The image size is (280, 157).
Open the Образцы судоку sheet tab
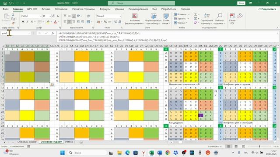[27, 142]
